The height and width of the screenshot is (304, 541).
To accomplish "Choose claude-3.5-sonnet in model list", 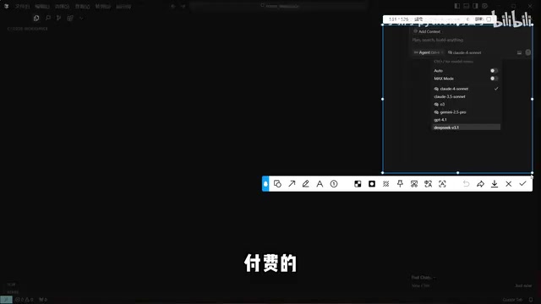I will pos(466,96).
